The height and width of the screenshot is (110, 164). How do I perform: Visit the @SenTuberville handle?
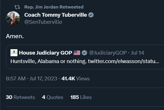[x=43, y=22]
